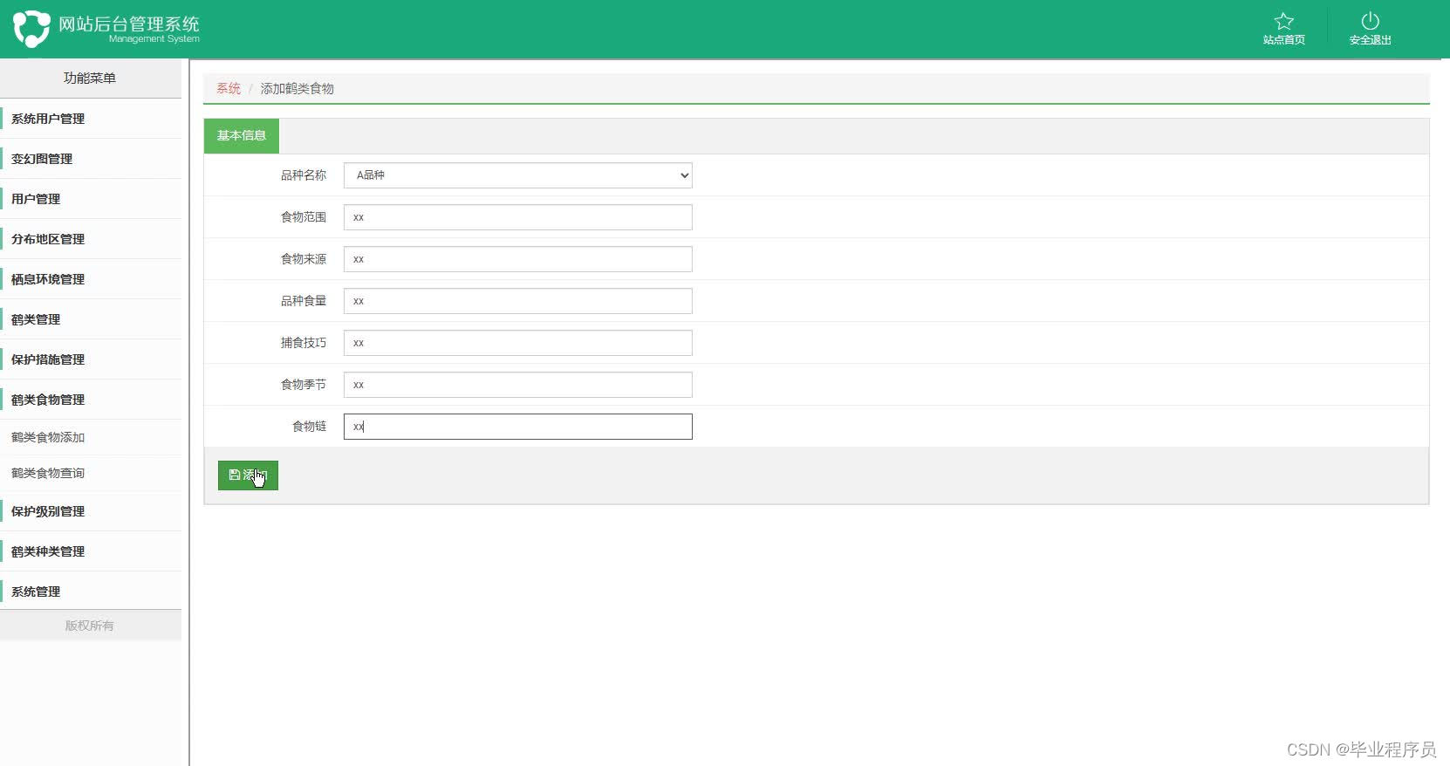Focus the 食物范围 input field
Screen dimensions: 1450x766
tap(518, 217)
